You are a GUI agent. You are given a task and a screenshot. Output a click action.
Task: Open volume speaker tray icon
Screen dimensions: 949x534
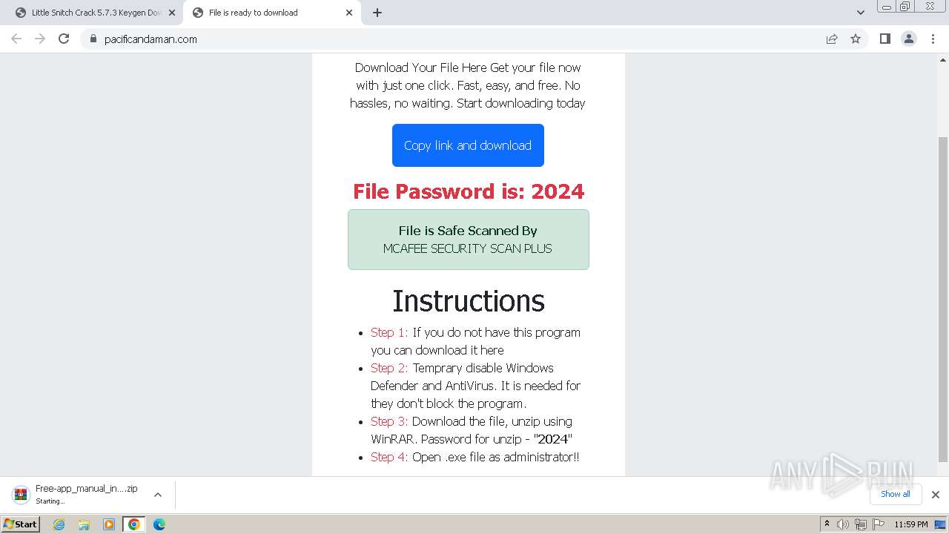[843, 524]
